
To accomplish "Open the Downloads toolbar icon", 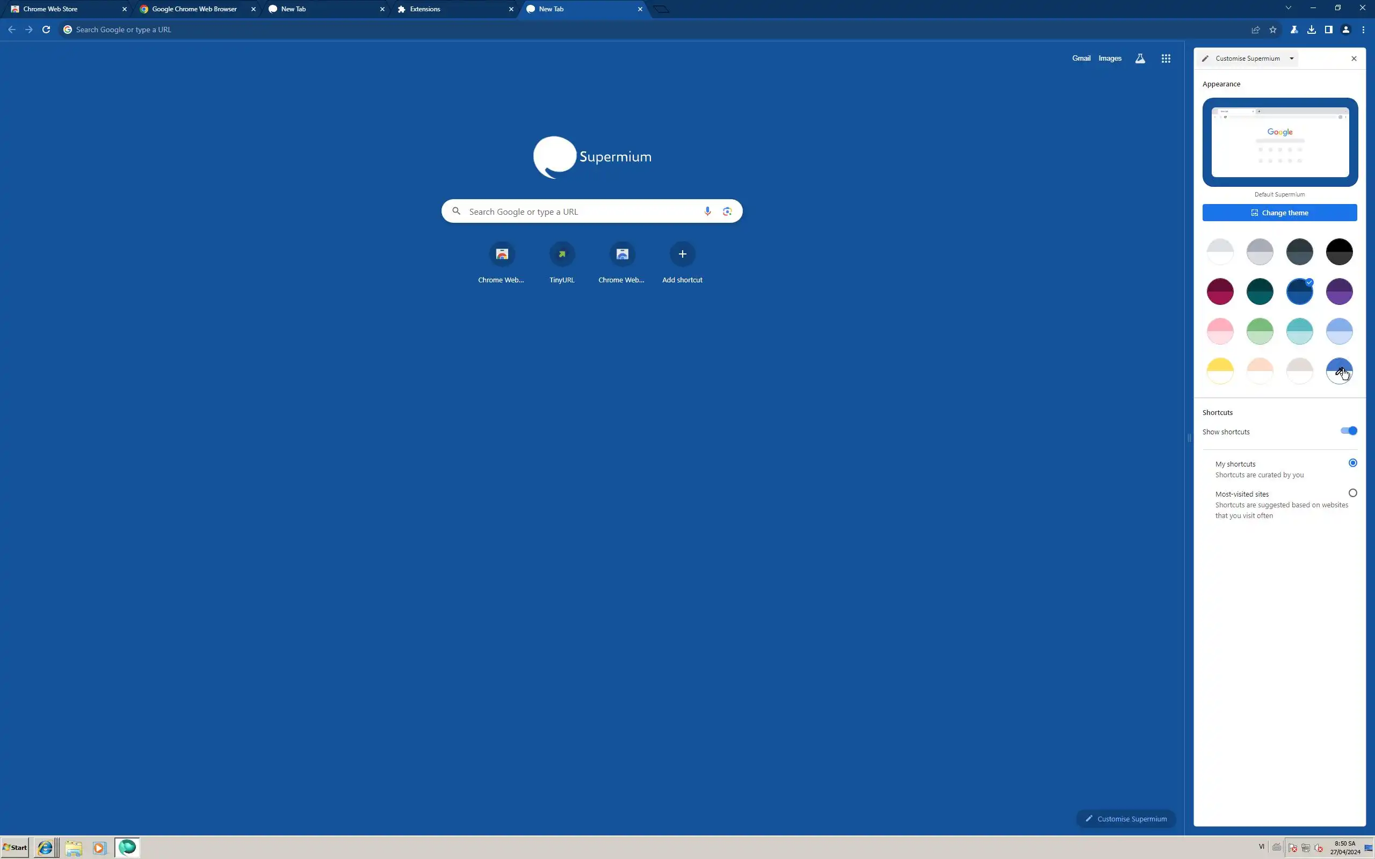I will click(x=1312, y=30).
